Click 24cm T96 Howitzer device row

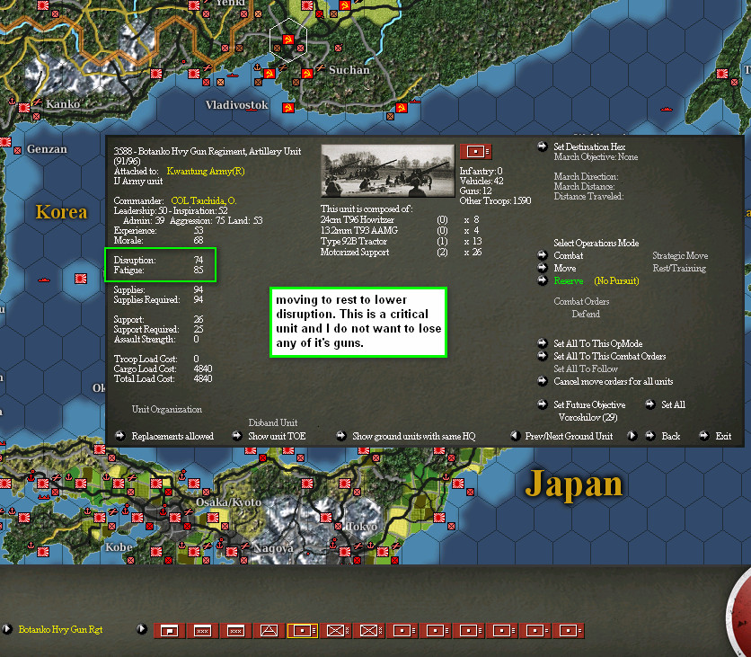[400, 219]
